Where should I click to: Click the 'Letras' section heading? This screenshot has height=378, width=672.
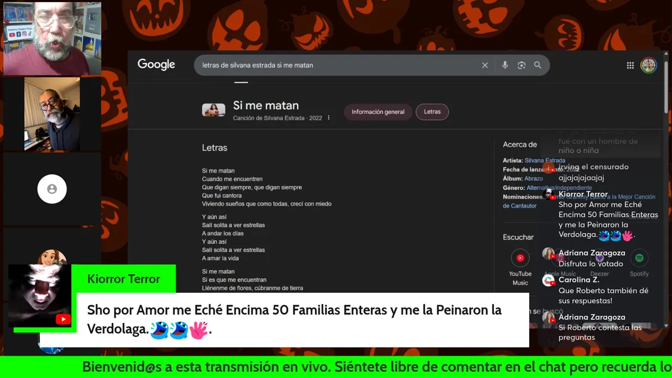215,148
